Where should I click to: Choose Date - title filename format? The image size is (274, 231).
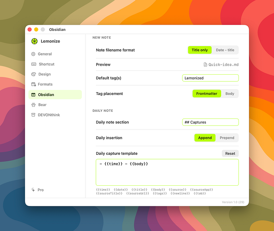pyautogui.click(x=225, y=50)
